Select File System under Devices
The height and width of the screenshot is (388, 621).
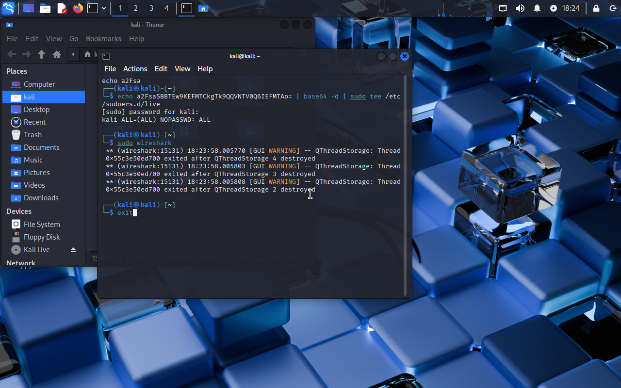[44, 225]
